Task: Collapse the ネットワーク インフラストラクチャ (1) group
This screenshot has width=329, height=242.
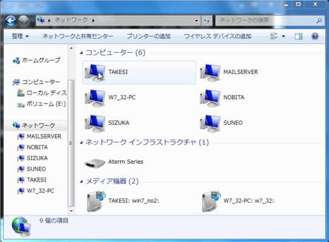Action: [82, 143]
